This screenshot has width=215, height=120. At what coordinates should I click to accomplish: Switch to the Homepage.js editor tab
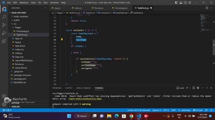121,8
